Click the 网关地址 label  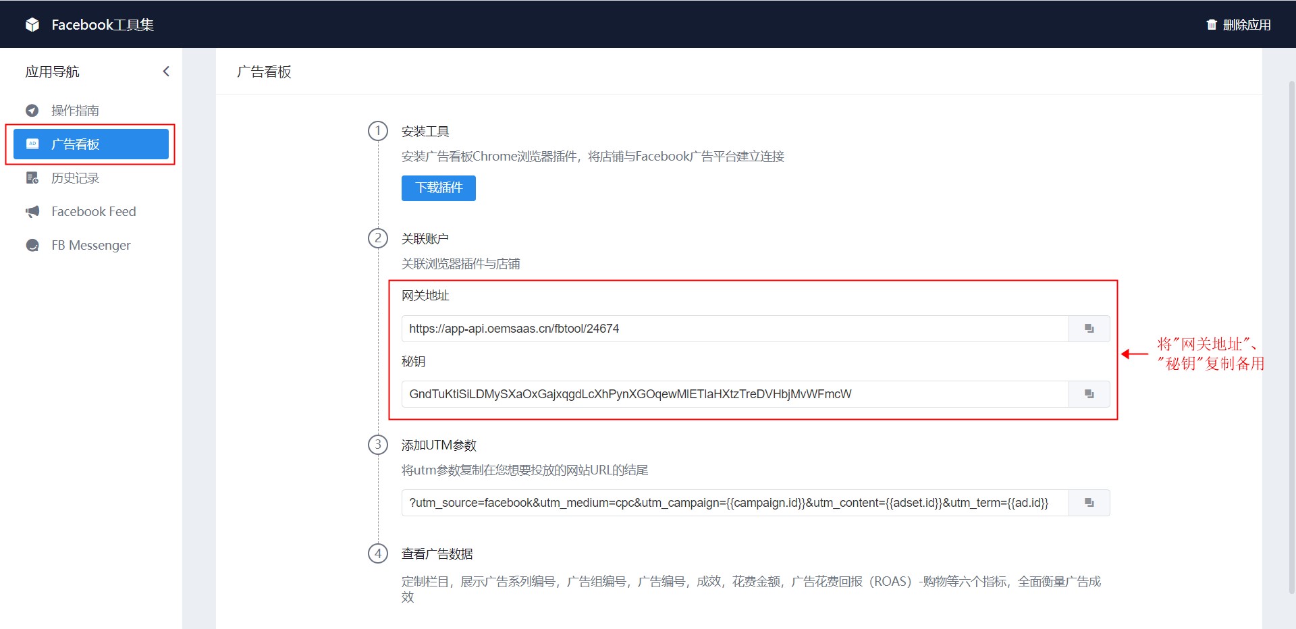[x=425, y=296]
